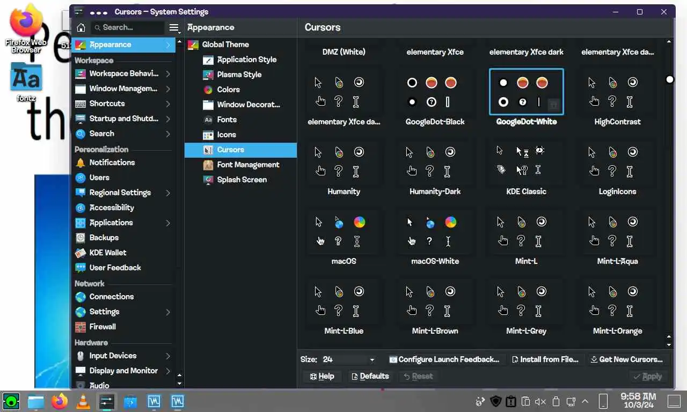
Task: Open the file manager in taskbar
Action: [36, 401]
